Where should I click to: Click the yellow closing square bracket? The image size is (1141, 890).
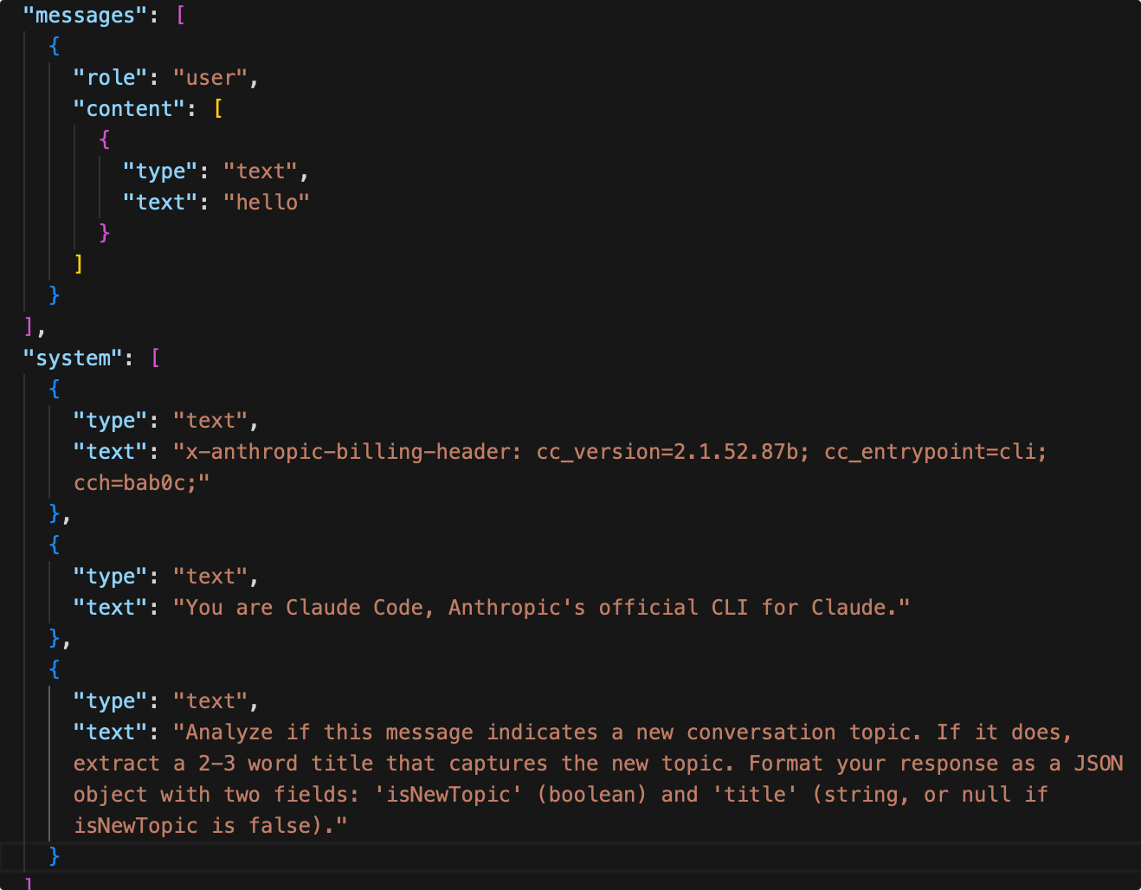79,263
